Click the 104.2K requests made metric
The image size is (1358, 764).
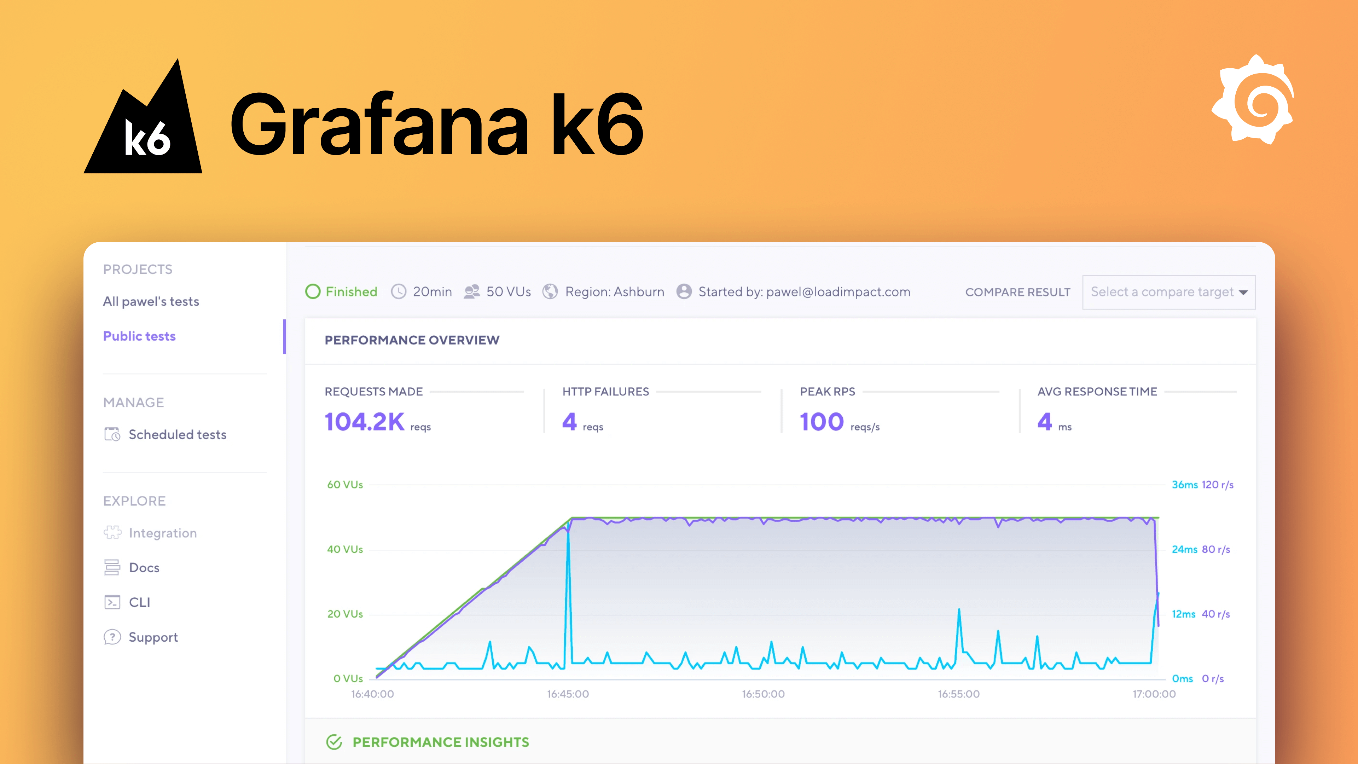365,421
